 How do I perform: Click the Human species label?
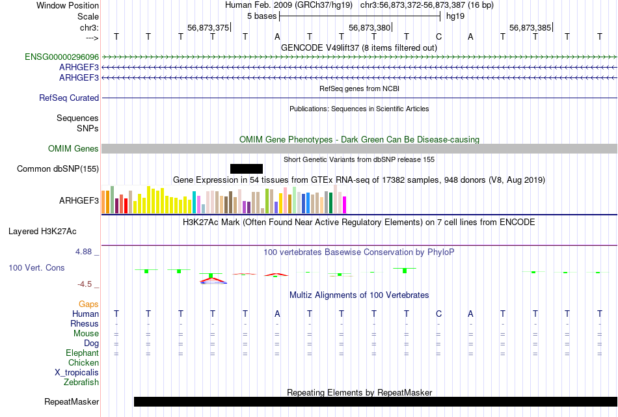(85, 314)
